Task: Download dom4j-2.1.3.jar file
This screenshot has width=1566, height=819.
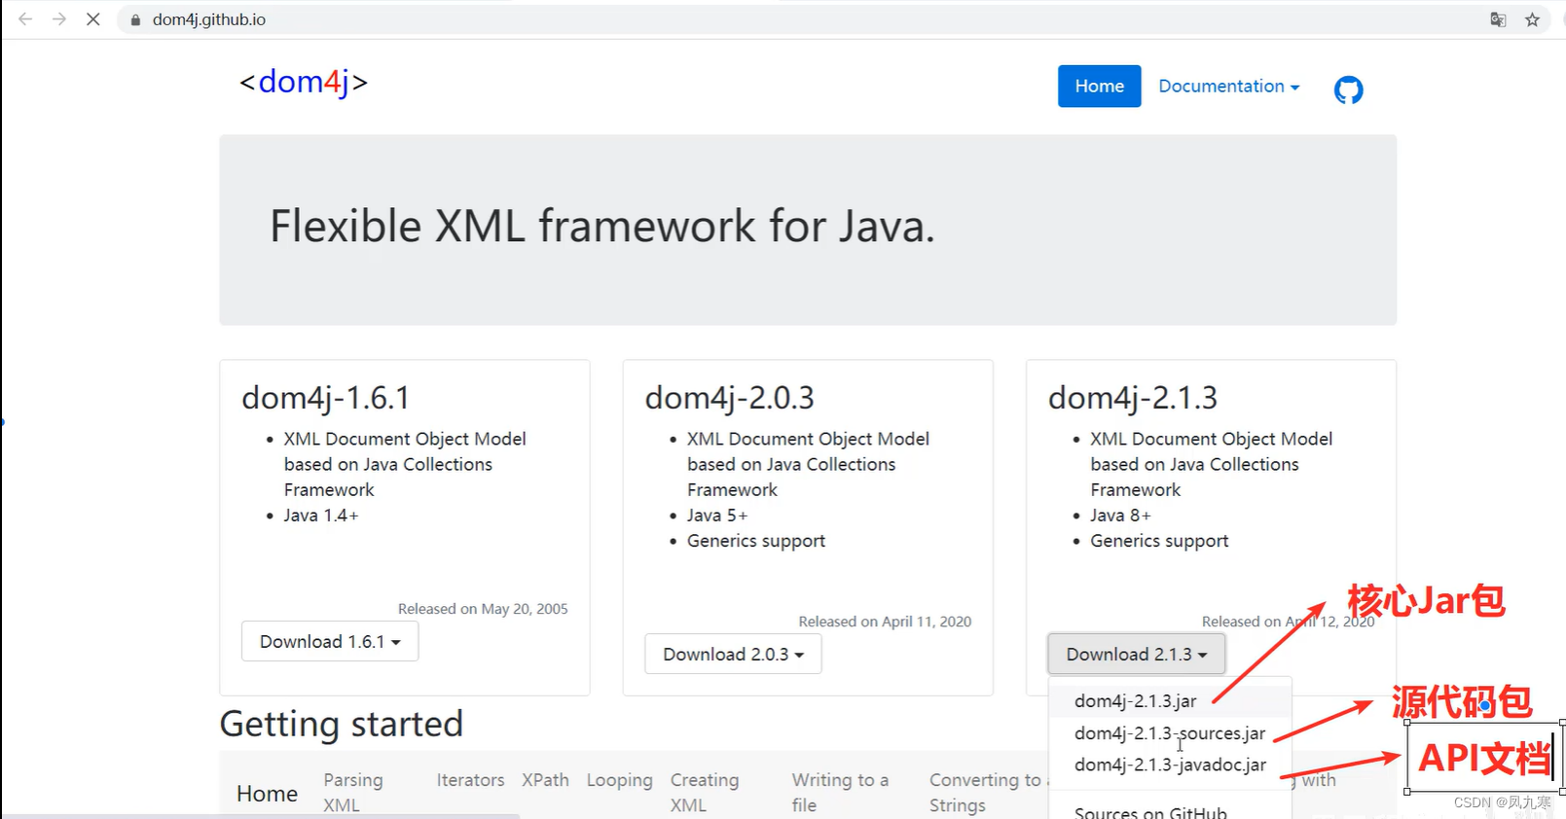Action: [1170, 701]
